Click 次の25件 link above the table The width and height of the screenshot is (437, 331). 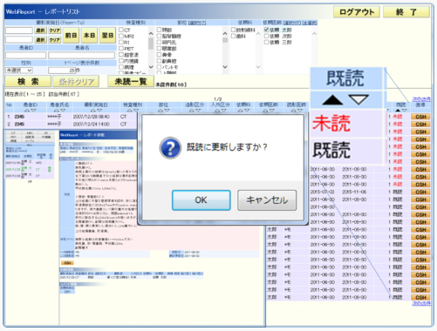coord(421,99)
